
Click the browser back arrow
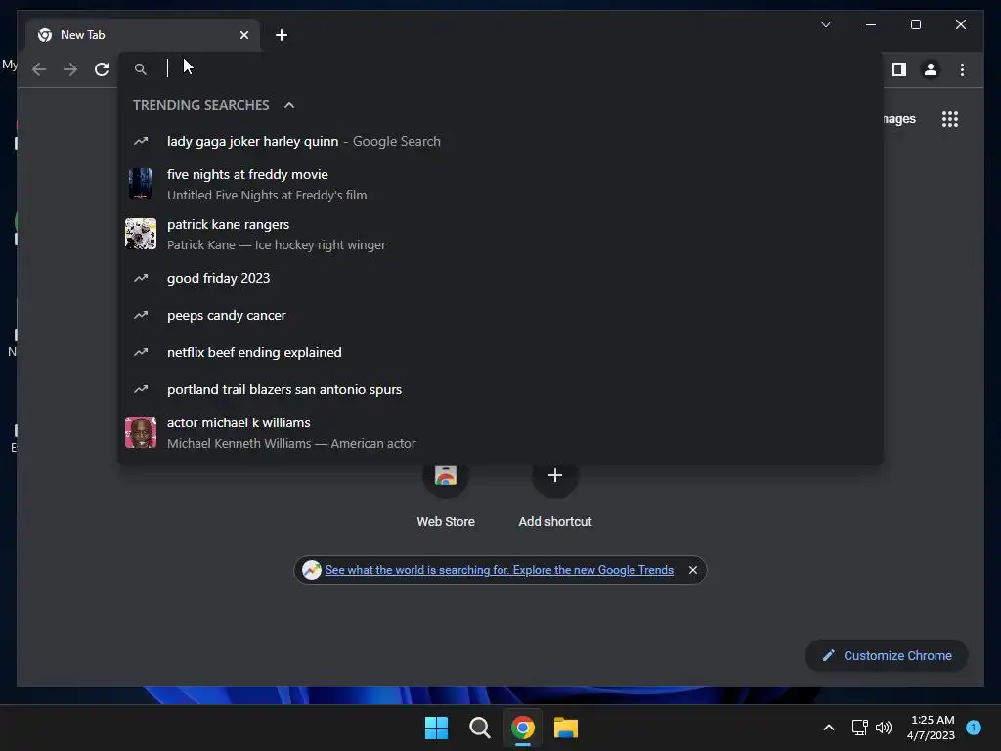(39, 69)
